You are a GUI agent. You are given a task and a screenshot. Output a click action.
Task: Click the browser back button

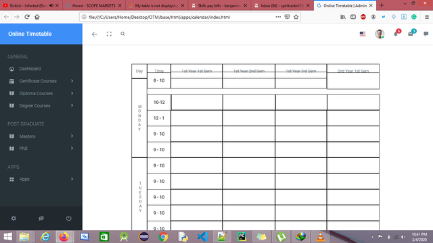pos(6,17)
